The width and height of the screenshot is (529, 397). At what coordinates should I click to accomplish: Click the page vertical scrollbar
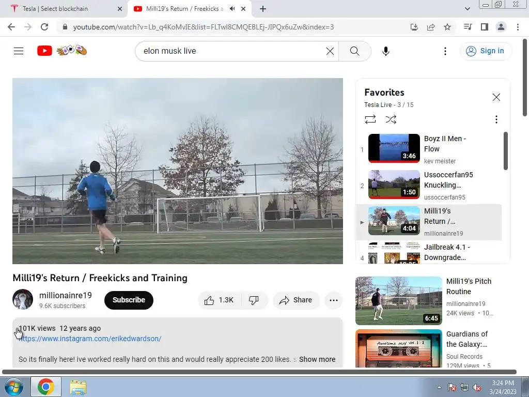pyautogui.click(x=525, y=78)
